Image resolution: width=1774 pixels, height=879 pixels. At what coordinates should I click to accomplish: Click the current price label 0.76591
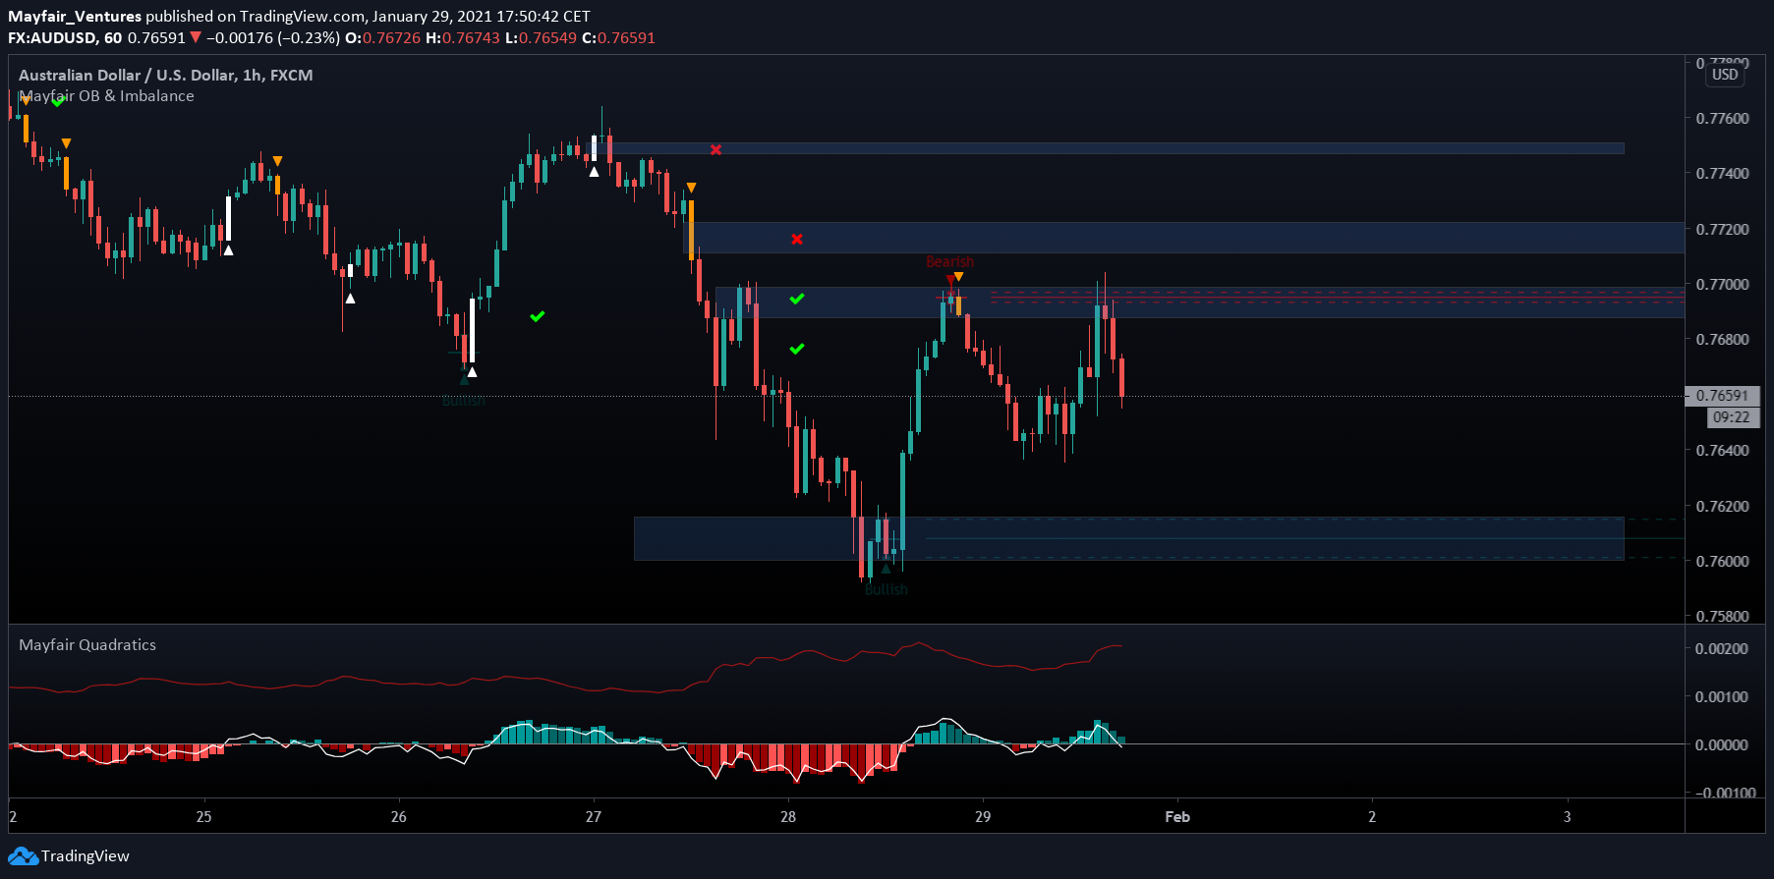1722,396
